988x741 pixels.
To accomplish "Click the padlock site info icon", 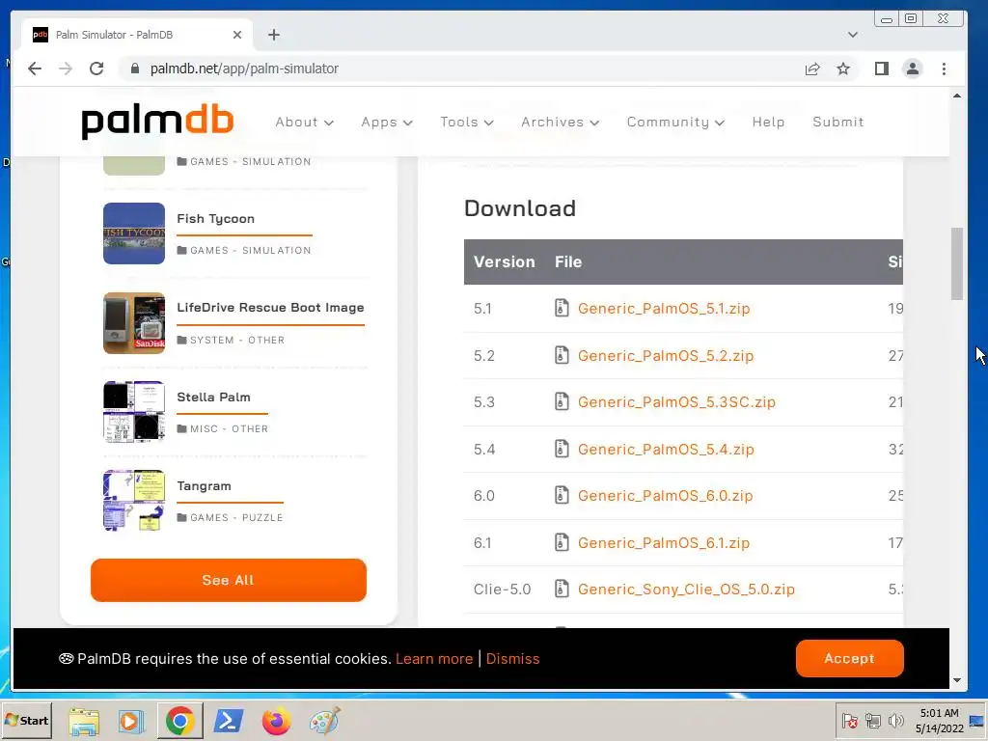I will click(134, 69).
